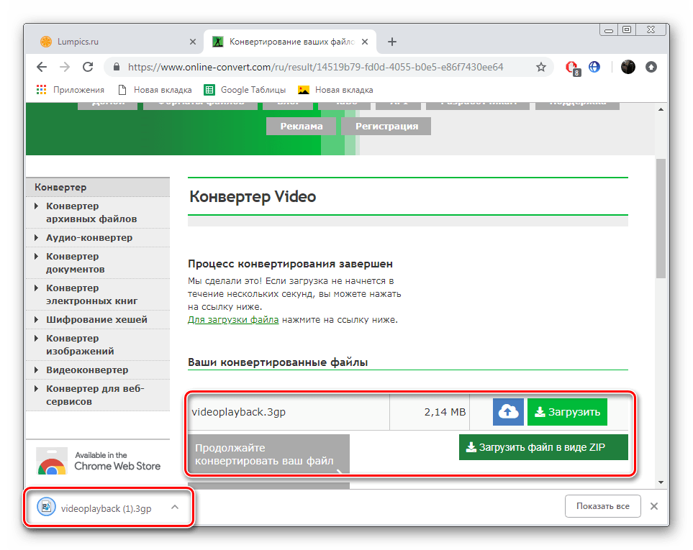Reload the page with the refresh icon

point(88,67)
